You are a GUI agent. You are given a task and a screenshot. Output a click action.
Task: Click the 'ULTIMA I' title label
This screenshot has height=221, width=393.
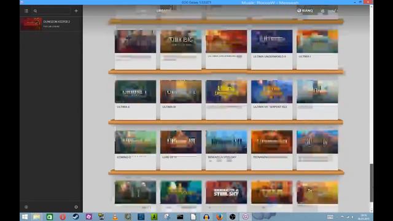tap(305, 56)
